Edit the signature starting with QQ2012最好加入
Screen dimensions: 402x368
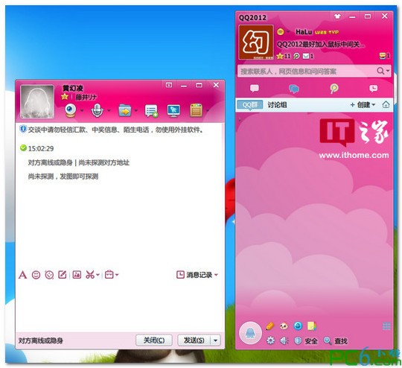(320, 45)
